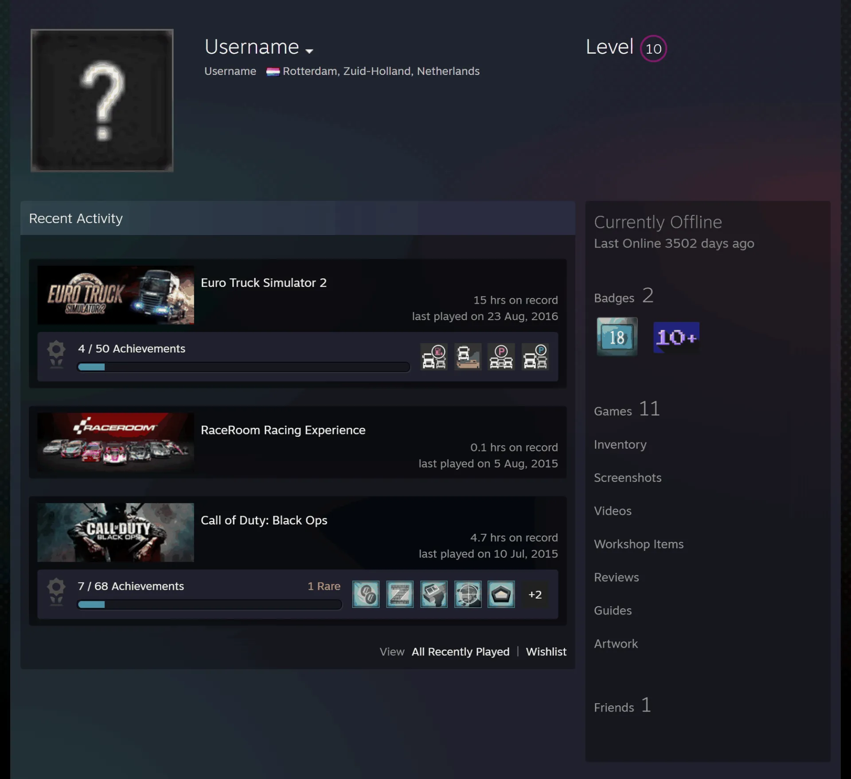Click third Euro Truck achievement icon with pink P
The image size is (851, 779).
(x=501, y=356)
